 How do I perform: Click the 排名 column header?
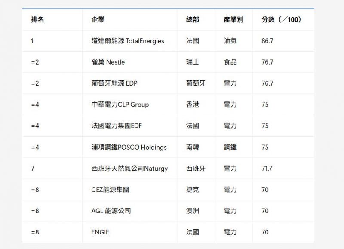pos(37,20)
